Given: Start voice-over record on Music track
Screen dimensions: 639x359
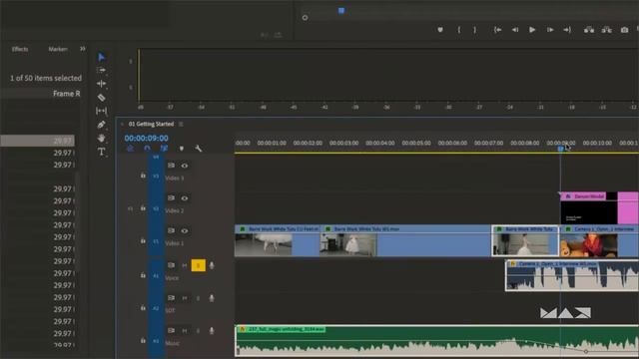Looking at the screenshot, I should pos(212,330).
